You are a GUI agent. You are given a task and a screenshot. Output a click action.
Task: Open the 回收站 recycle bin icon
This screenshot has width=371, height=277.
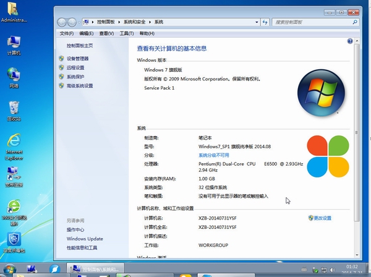click(x=14, y=111)
